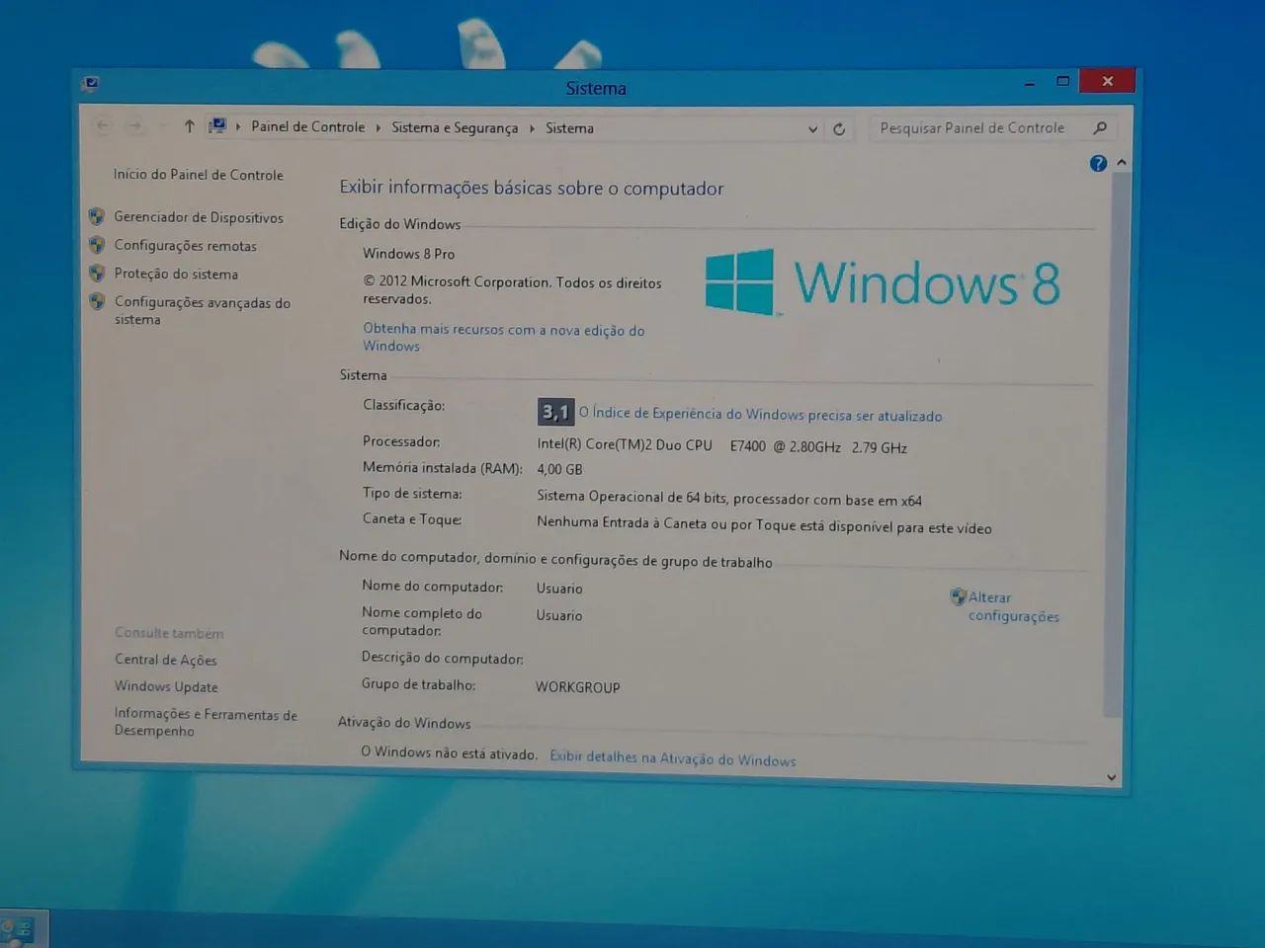
Task: Open Configurações avançadas do sistema
Action: point(202,311)
